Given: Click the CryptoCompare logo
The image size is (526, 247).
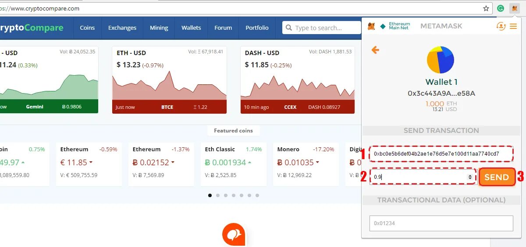Looking at the screenshot, I should (32, 28).
